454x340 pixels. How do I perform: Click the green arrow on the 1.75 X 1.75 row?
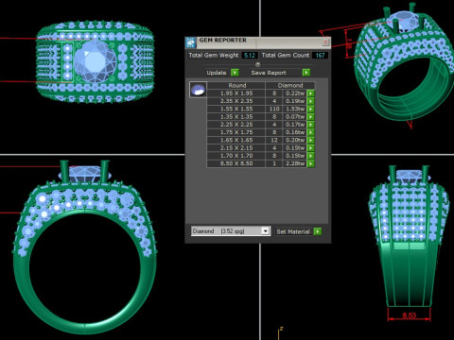point(310,132)
